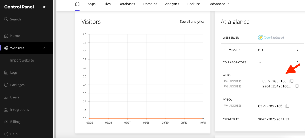Open Help in the sidebar
The image size is (305, 138).
[14, 134]
